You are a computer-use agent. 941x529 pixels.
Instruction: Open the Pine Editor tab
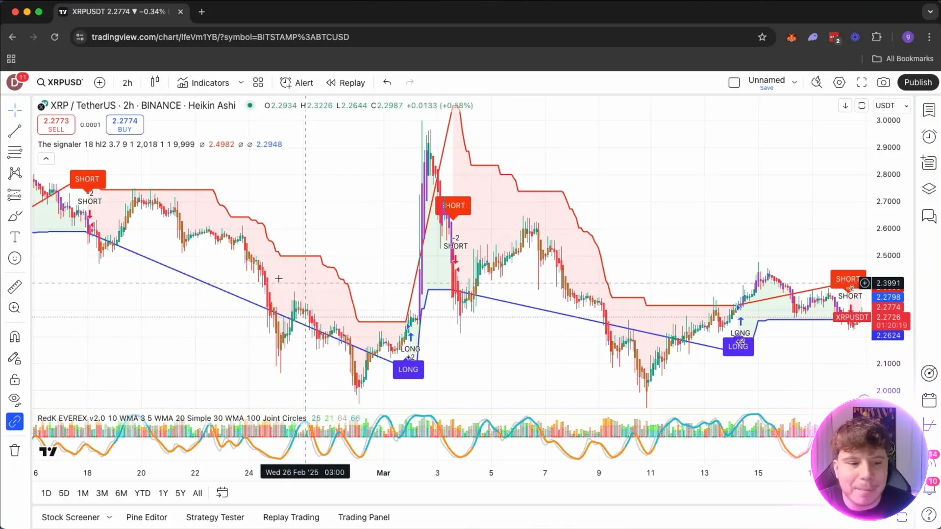point(147,517)
